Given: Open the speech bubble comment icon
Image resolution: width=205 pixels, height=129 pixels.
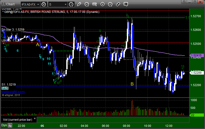Looking at the screenshot, I should click(126, 4).
